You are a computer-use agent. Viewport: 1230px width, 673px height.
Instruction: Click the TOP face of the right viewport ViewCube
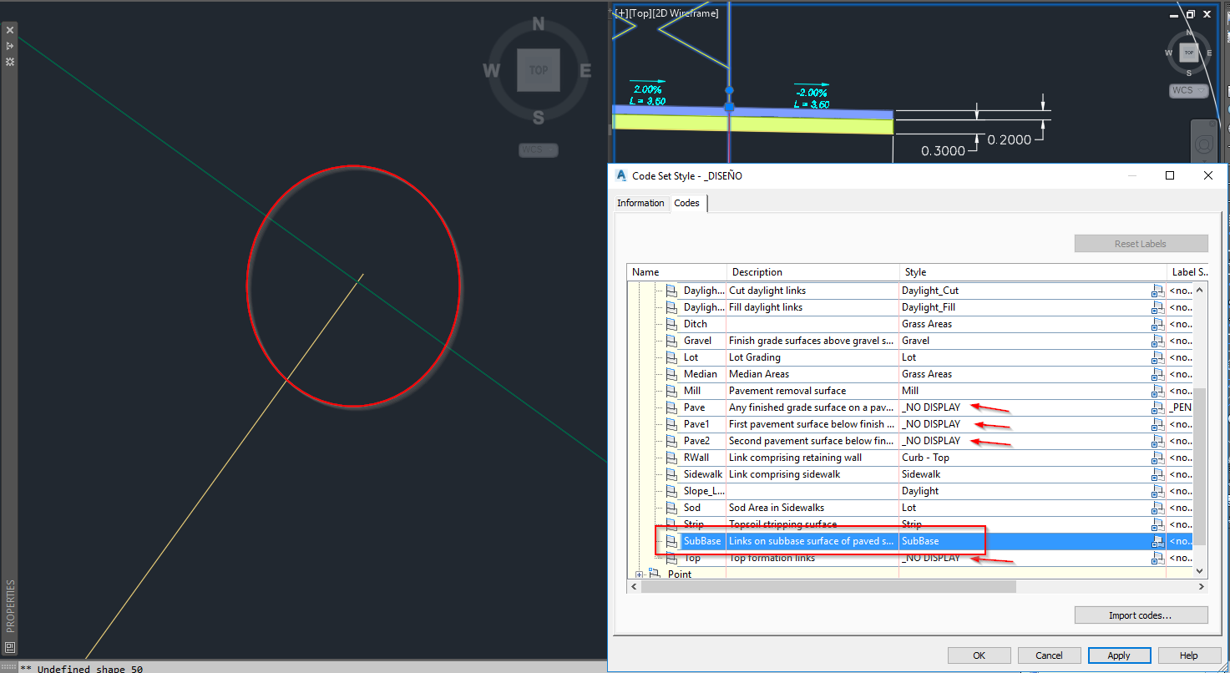tap(1189, 53)
